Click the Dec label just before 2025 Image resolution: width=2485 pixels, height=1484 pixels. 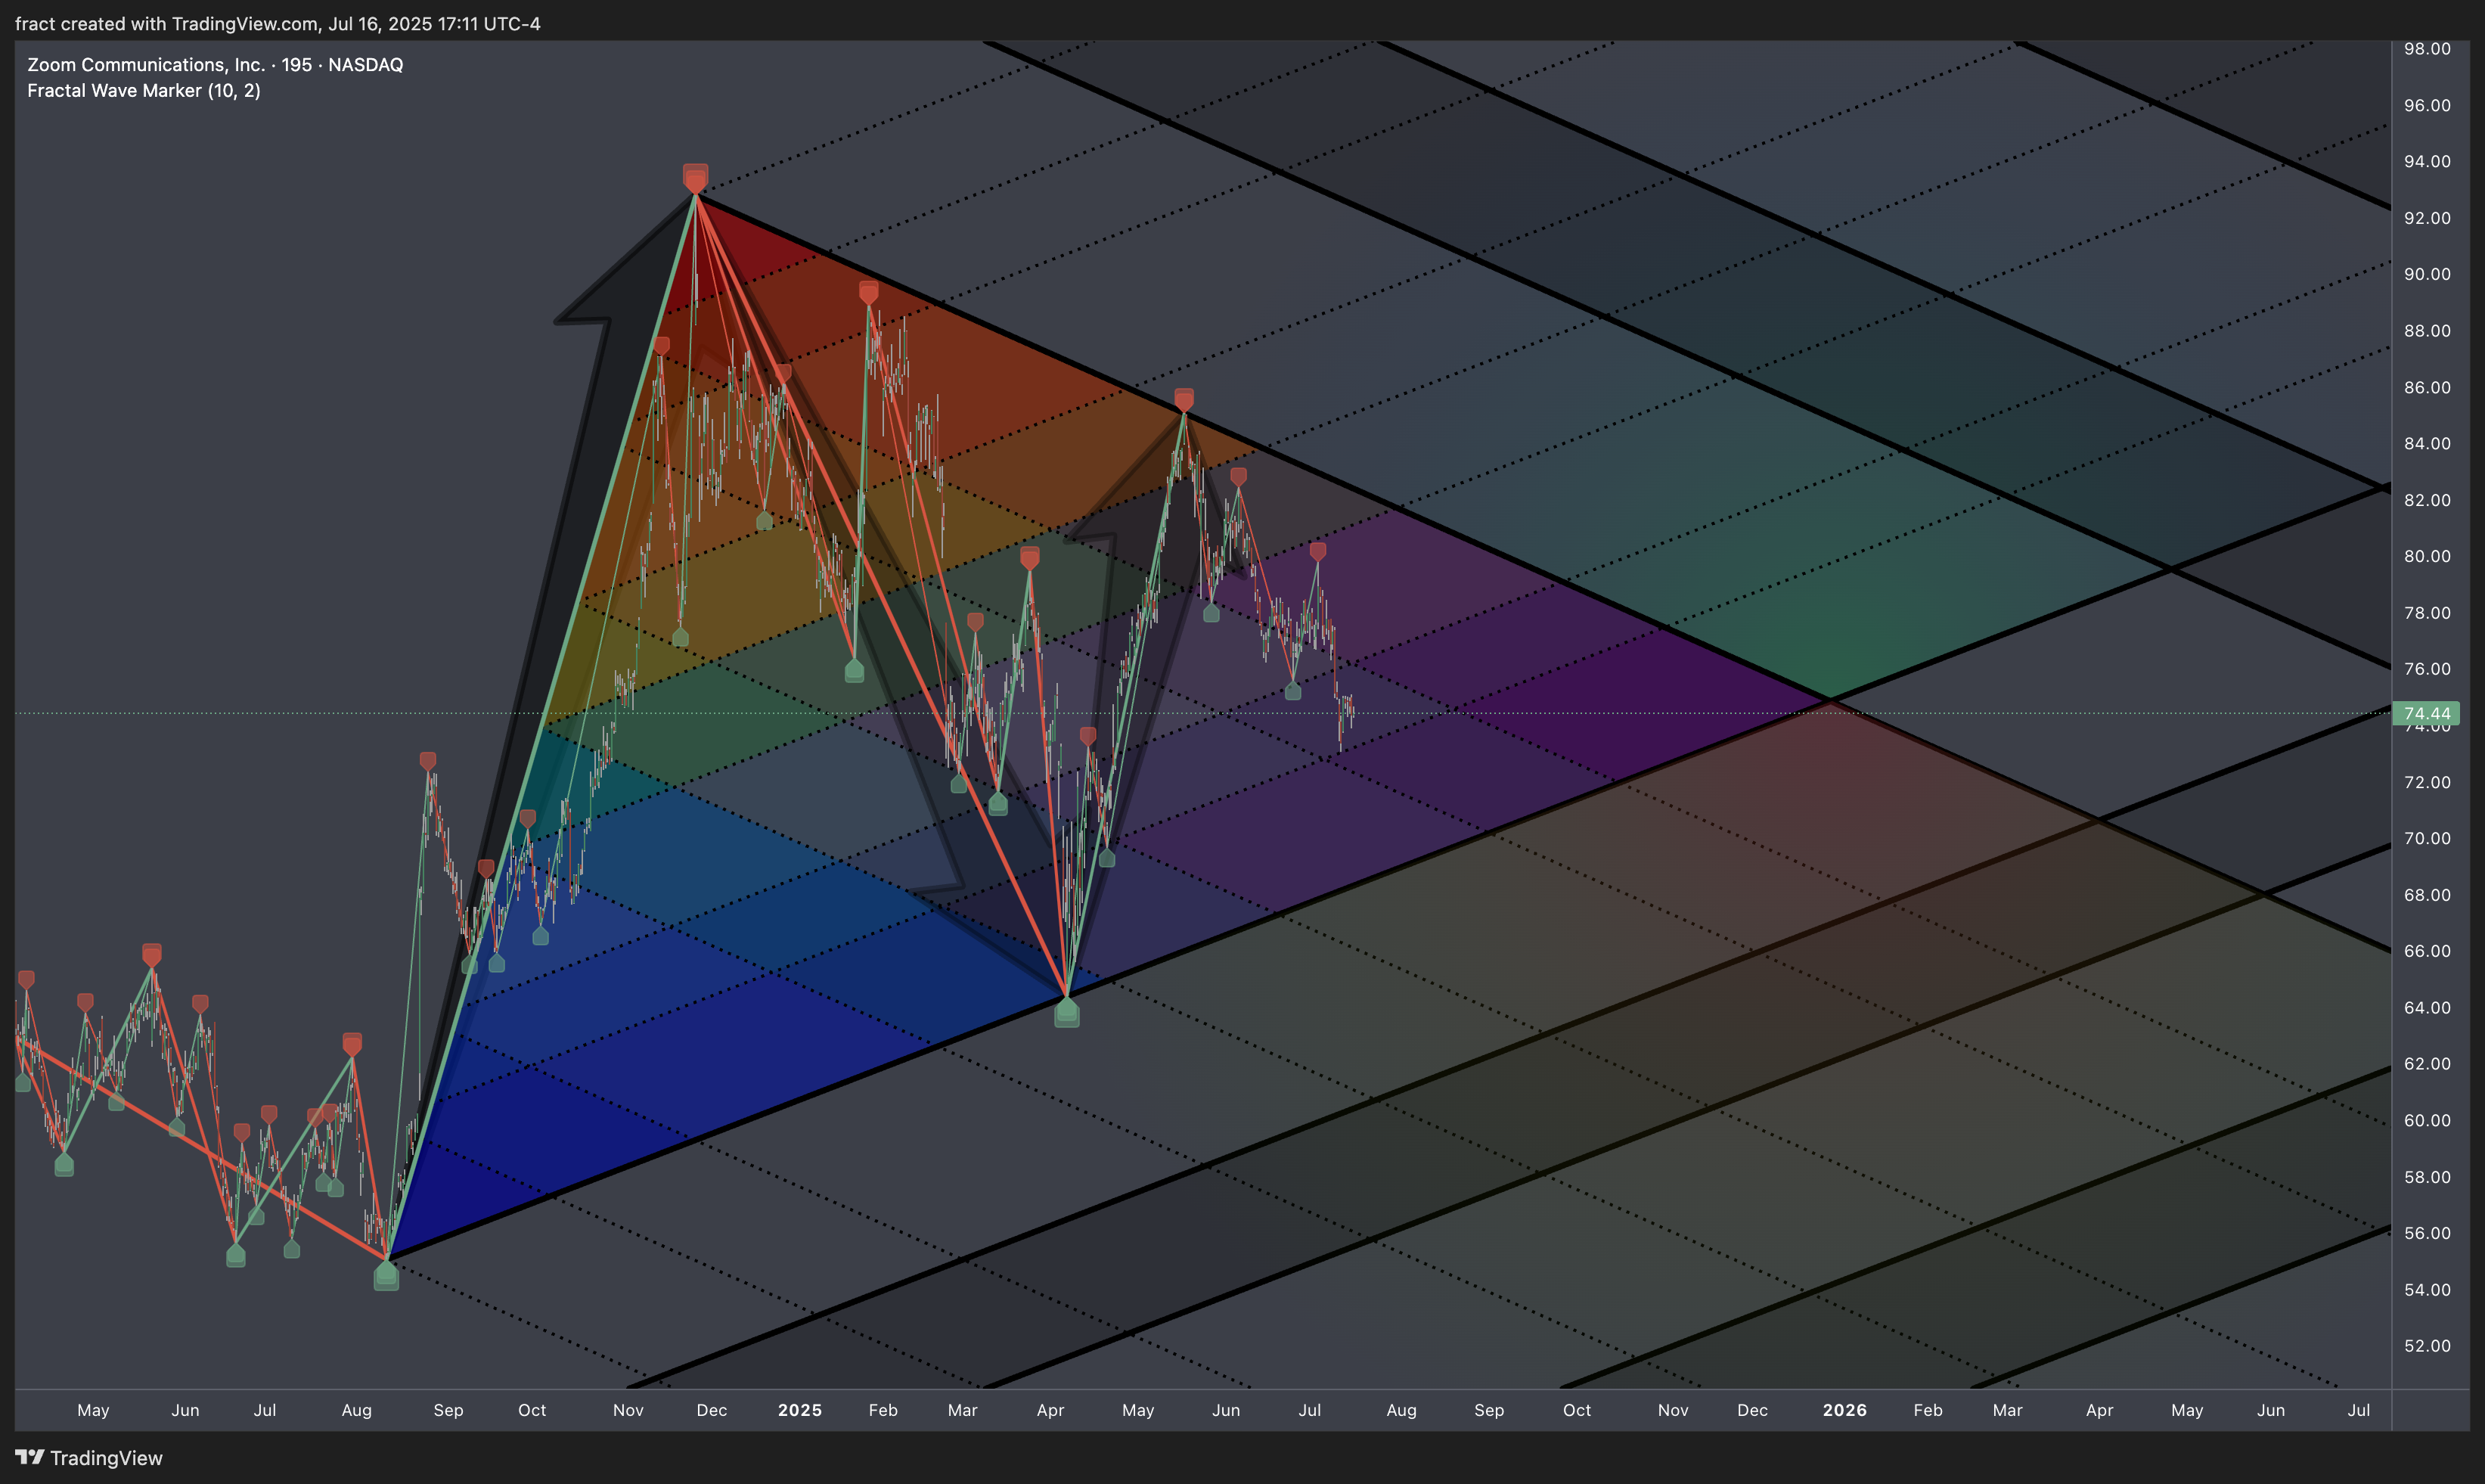pos(712,1410)
